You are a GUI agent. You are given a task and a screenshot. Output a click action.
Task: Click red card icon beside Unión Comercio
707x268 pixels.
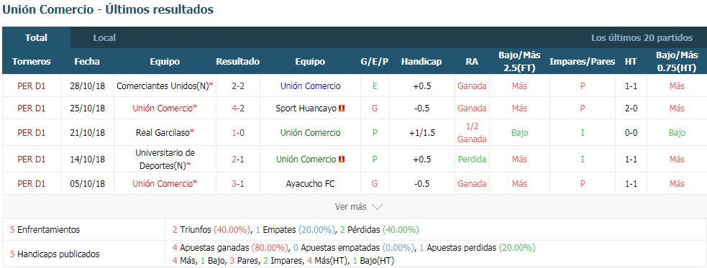click(x=342, y=159)
